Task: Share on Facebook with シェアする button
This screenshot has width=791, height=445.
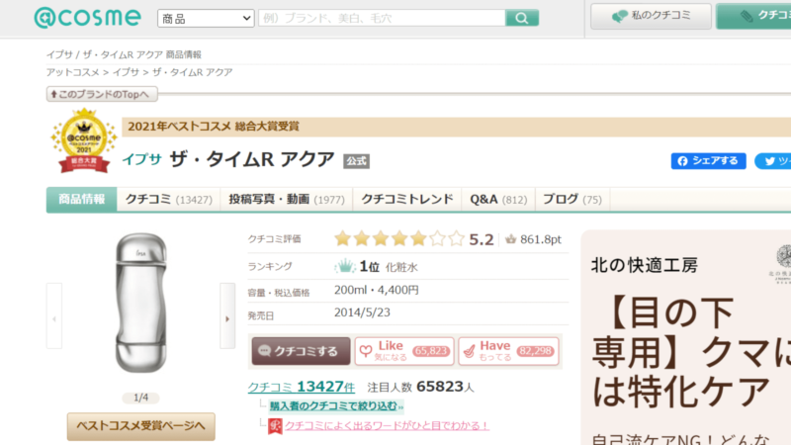Action: coord(708,161)
